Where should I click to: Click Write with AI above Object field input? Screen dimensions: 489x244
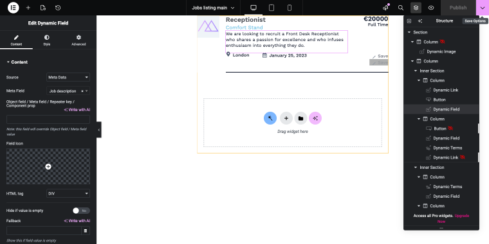[x=77, y=110]
